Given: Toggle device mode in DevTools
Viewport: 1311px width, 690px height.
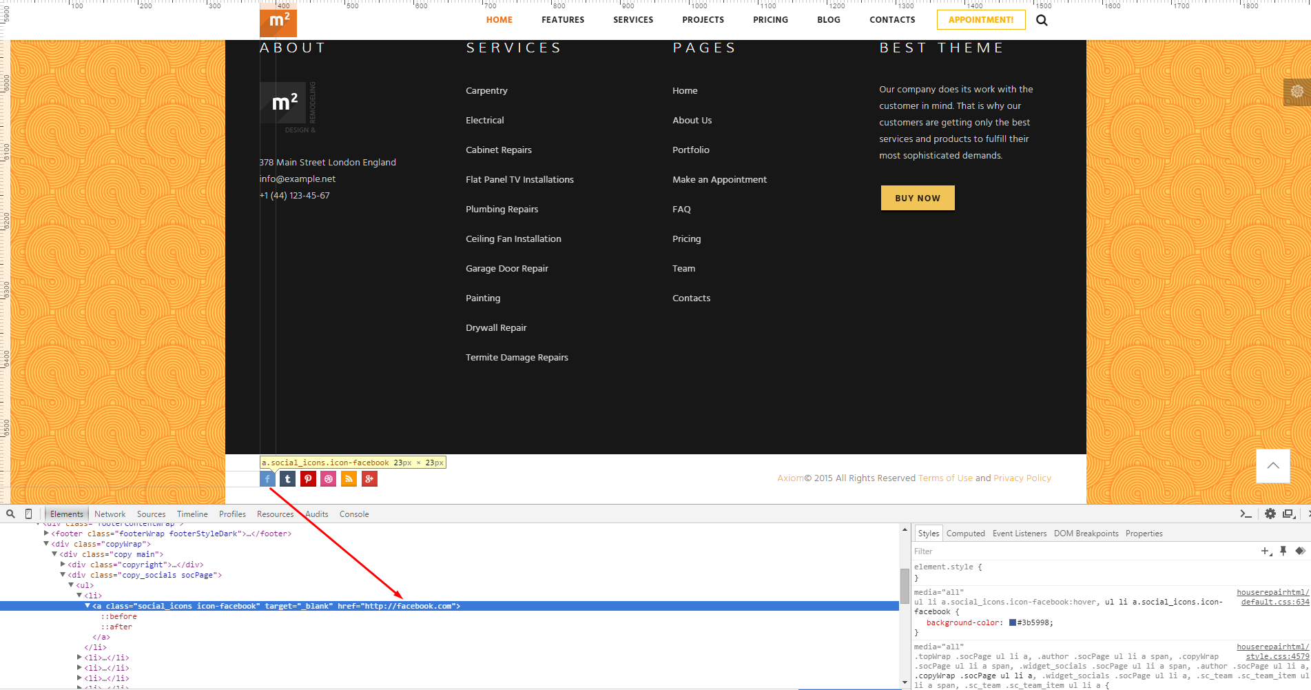Looking at the screenshot, I should tap(28, 514).
